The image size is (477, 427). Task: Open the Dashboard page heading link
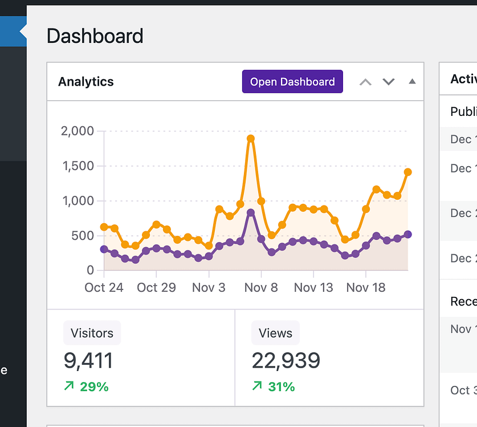95,36
